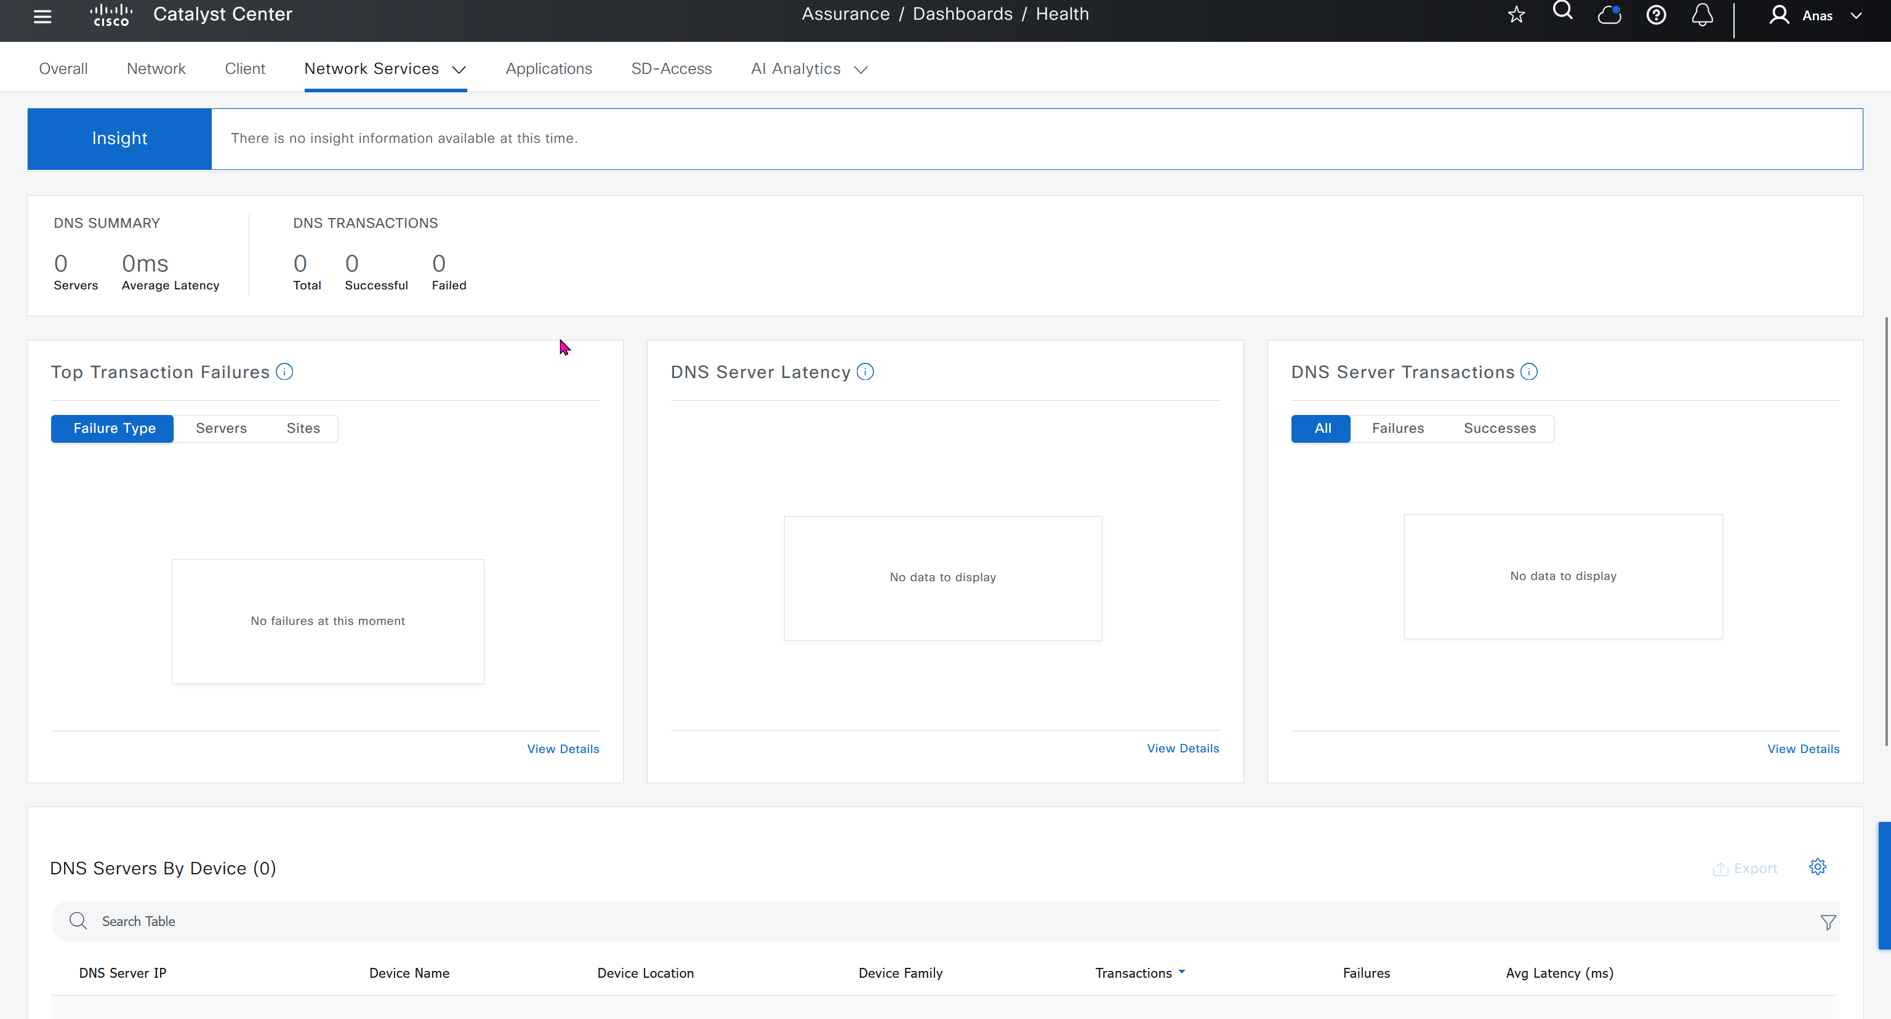Open the help question mark icon
This screenshot has width=1891, height=1019.
click(x=1656, y=15)
